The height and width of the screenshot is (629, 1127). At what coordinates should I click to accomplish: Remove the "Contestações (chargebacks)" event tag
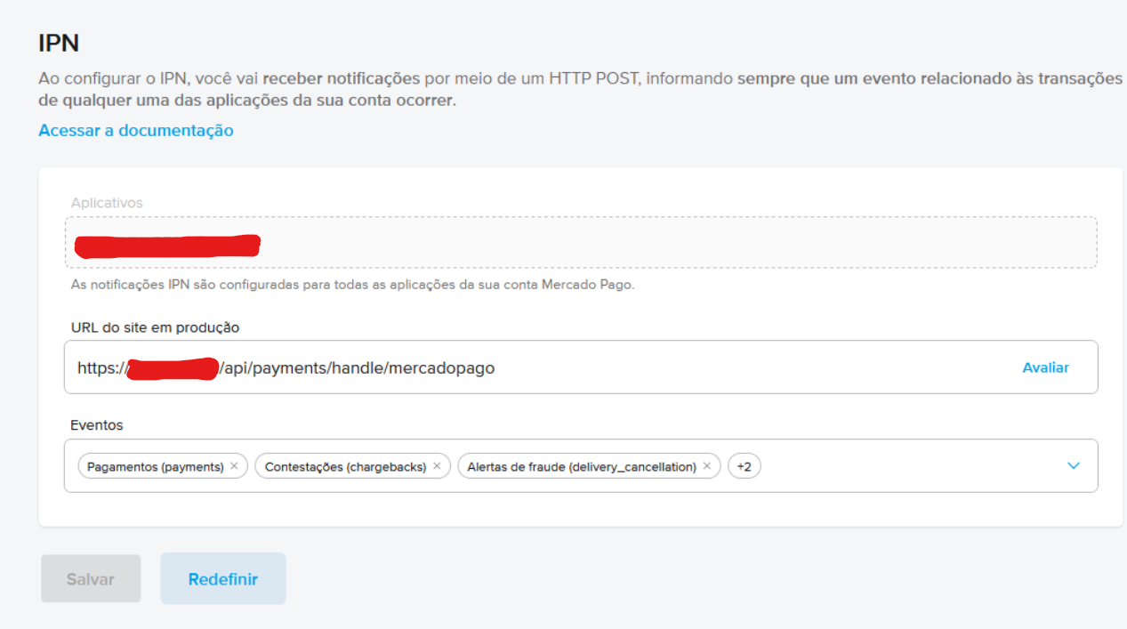pos(437,465)
